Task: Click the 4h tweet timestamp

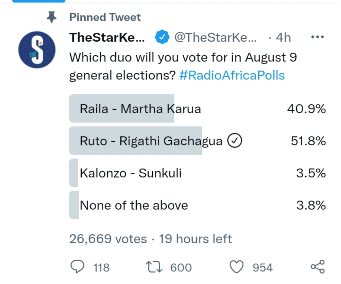Action: [283, 38]
